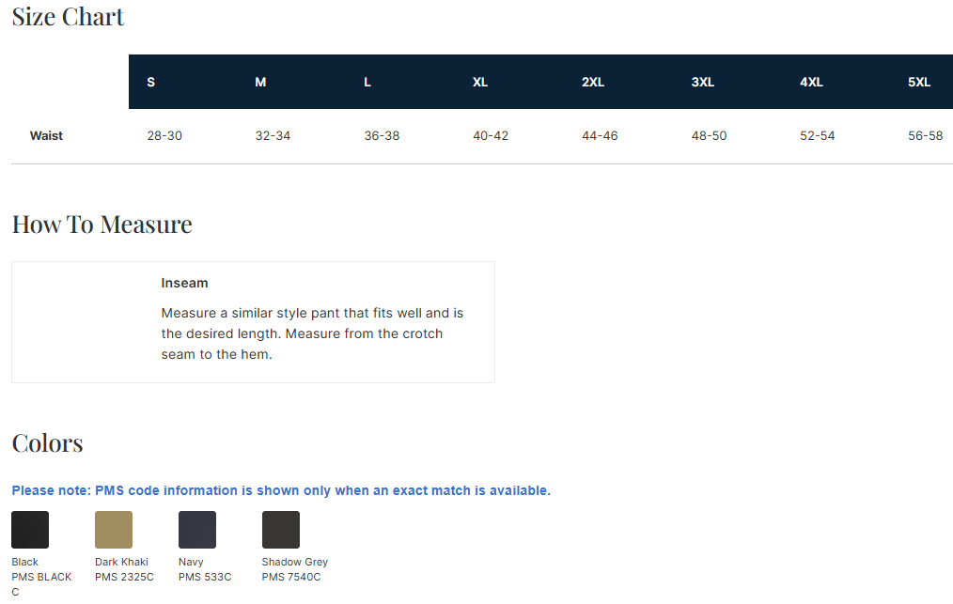Pick the Navy color swatch
The height and width of the screenshot is (604, 953).
pyautogui.click(x=197, y=530)
